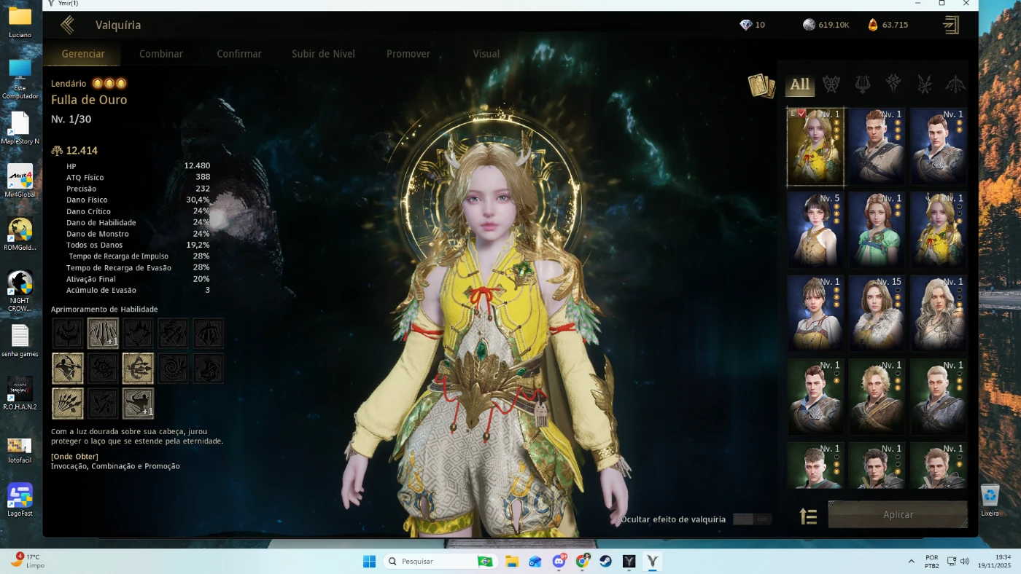Image resolution: width=1021 pixels, height=574 pixels.
Task: Select the Nv. 15 valkyrie portrait
Action: tap(877, 314)
